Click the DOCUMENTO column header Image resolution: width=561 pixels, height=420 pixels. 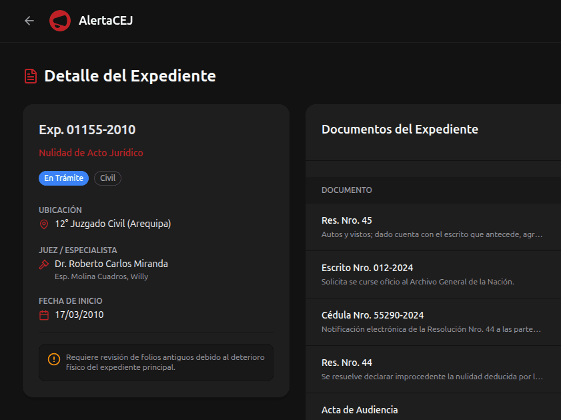346,190
